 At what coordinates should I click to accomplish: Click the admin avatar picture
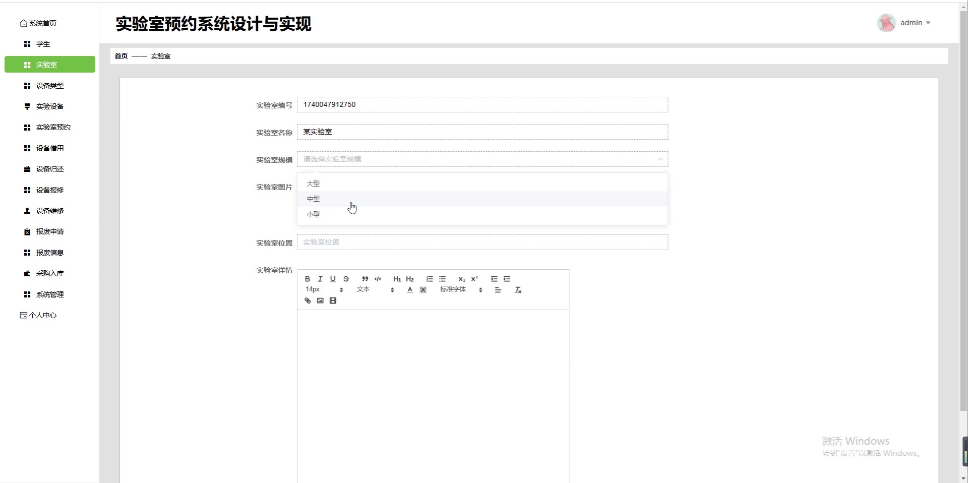(x=886, y=23)
